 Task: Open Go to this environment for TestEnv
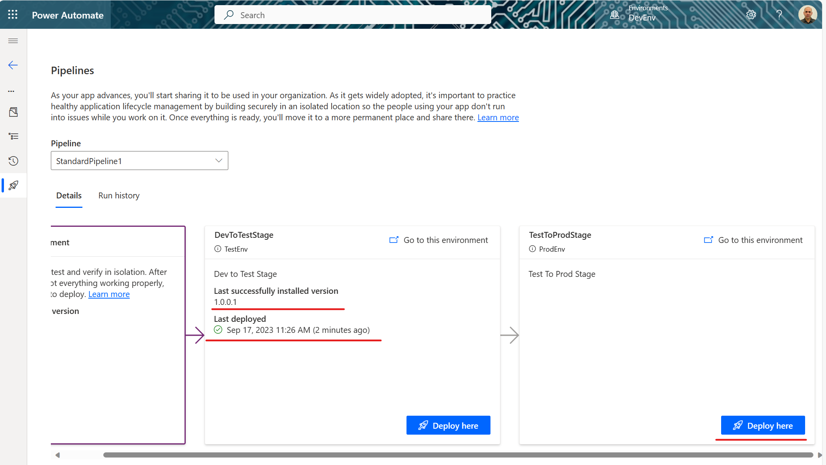click(x=438, y=240)
